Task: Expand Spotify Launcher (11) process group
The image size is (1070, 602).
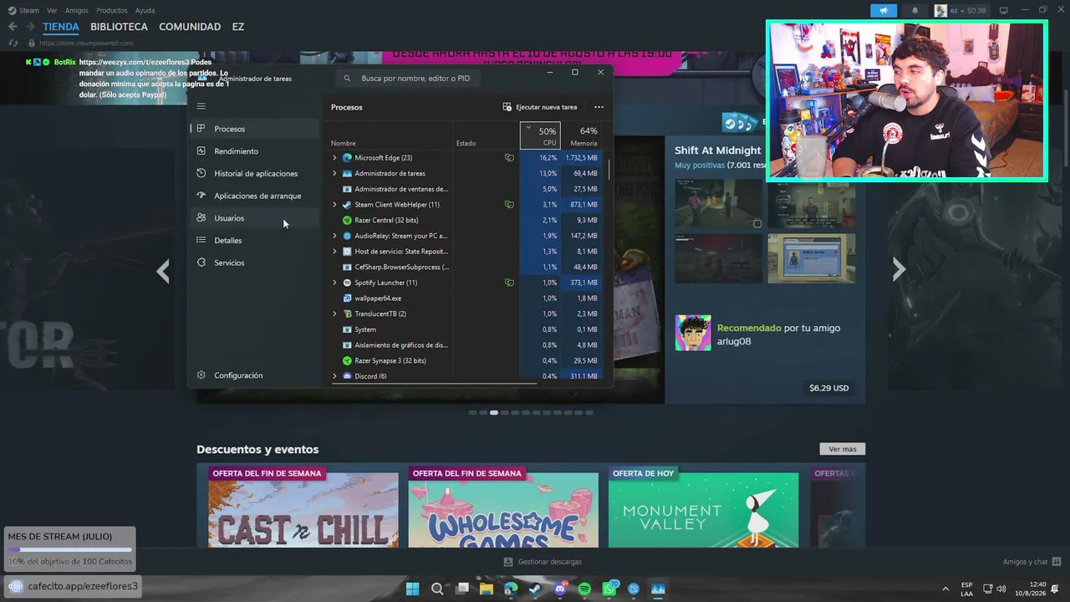Action: click(x=334, y=283)
